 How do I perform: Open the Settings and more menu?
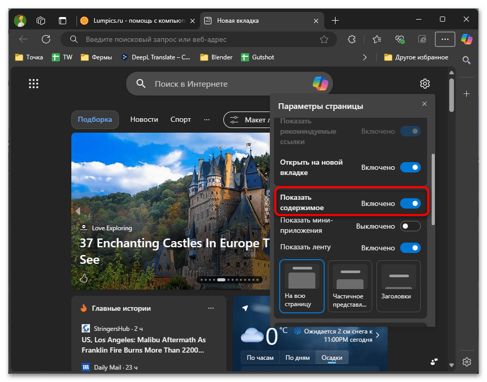click(445, 39)
